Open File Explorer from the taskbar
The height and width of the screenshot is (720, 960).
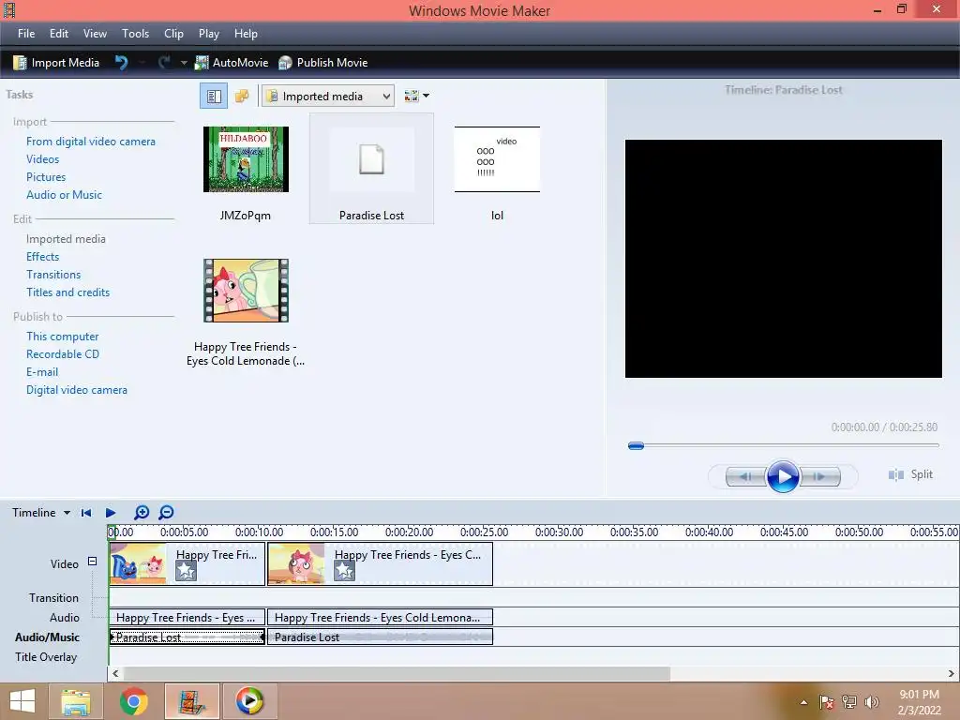pos(76,701)
